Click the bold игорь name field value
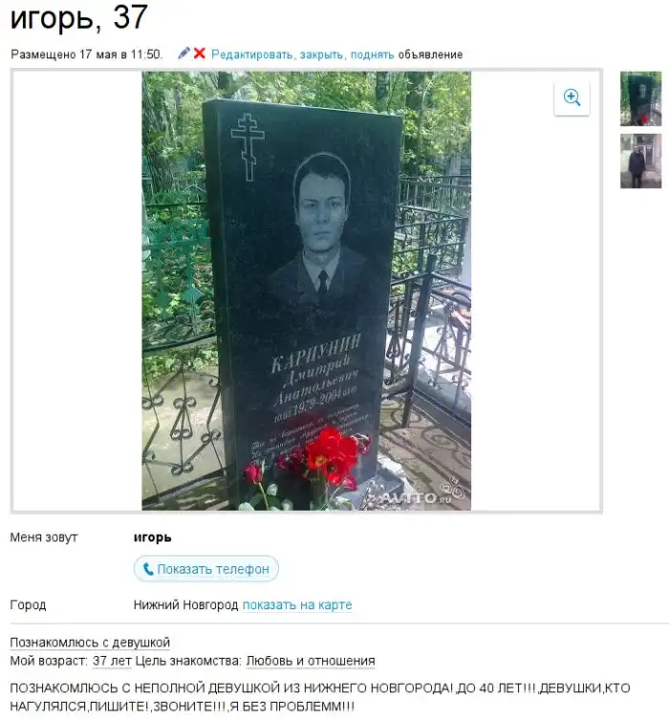This screenshot has width=669, height=720. [153, 538]
